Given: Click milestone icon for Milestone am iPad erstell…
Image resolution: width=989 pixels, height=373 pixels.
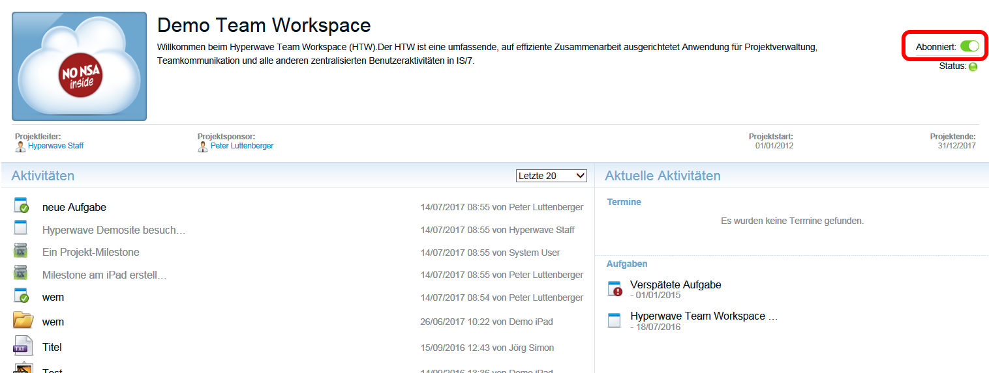Looking at the screenshot, I should pyautogui.click(x=21, y=273).
